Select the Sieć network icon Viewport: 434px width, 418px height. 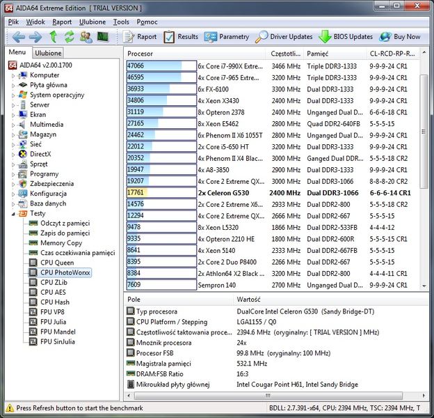tap(22, 144)
